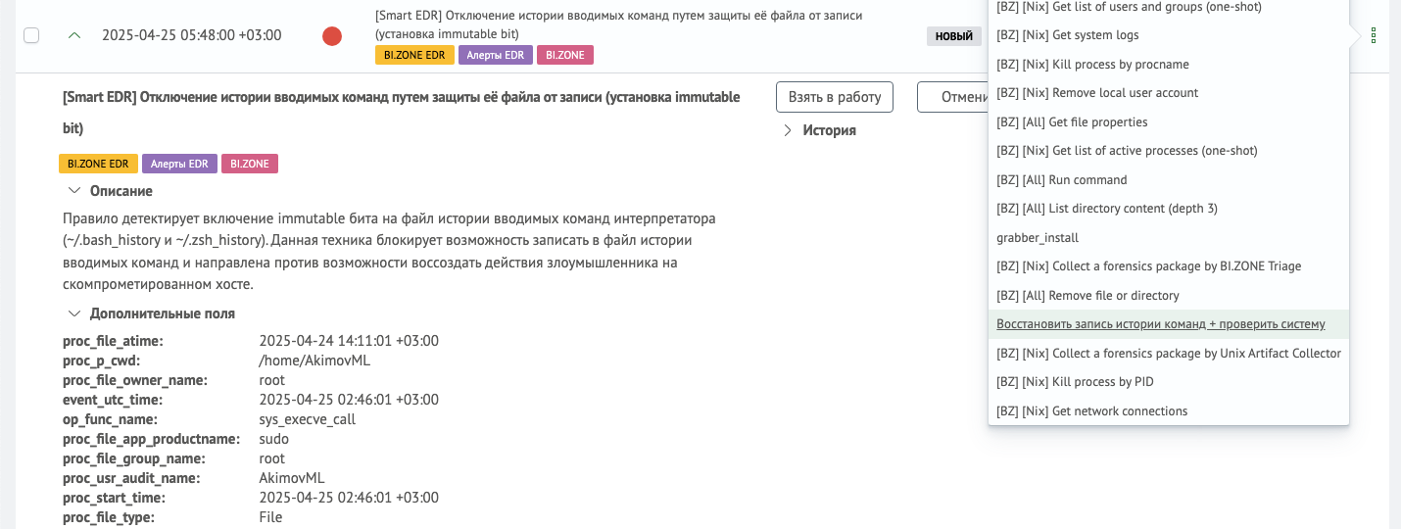
Task: Expand the История section
Action: pos(819,130)
